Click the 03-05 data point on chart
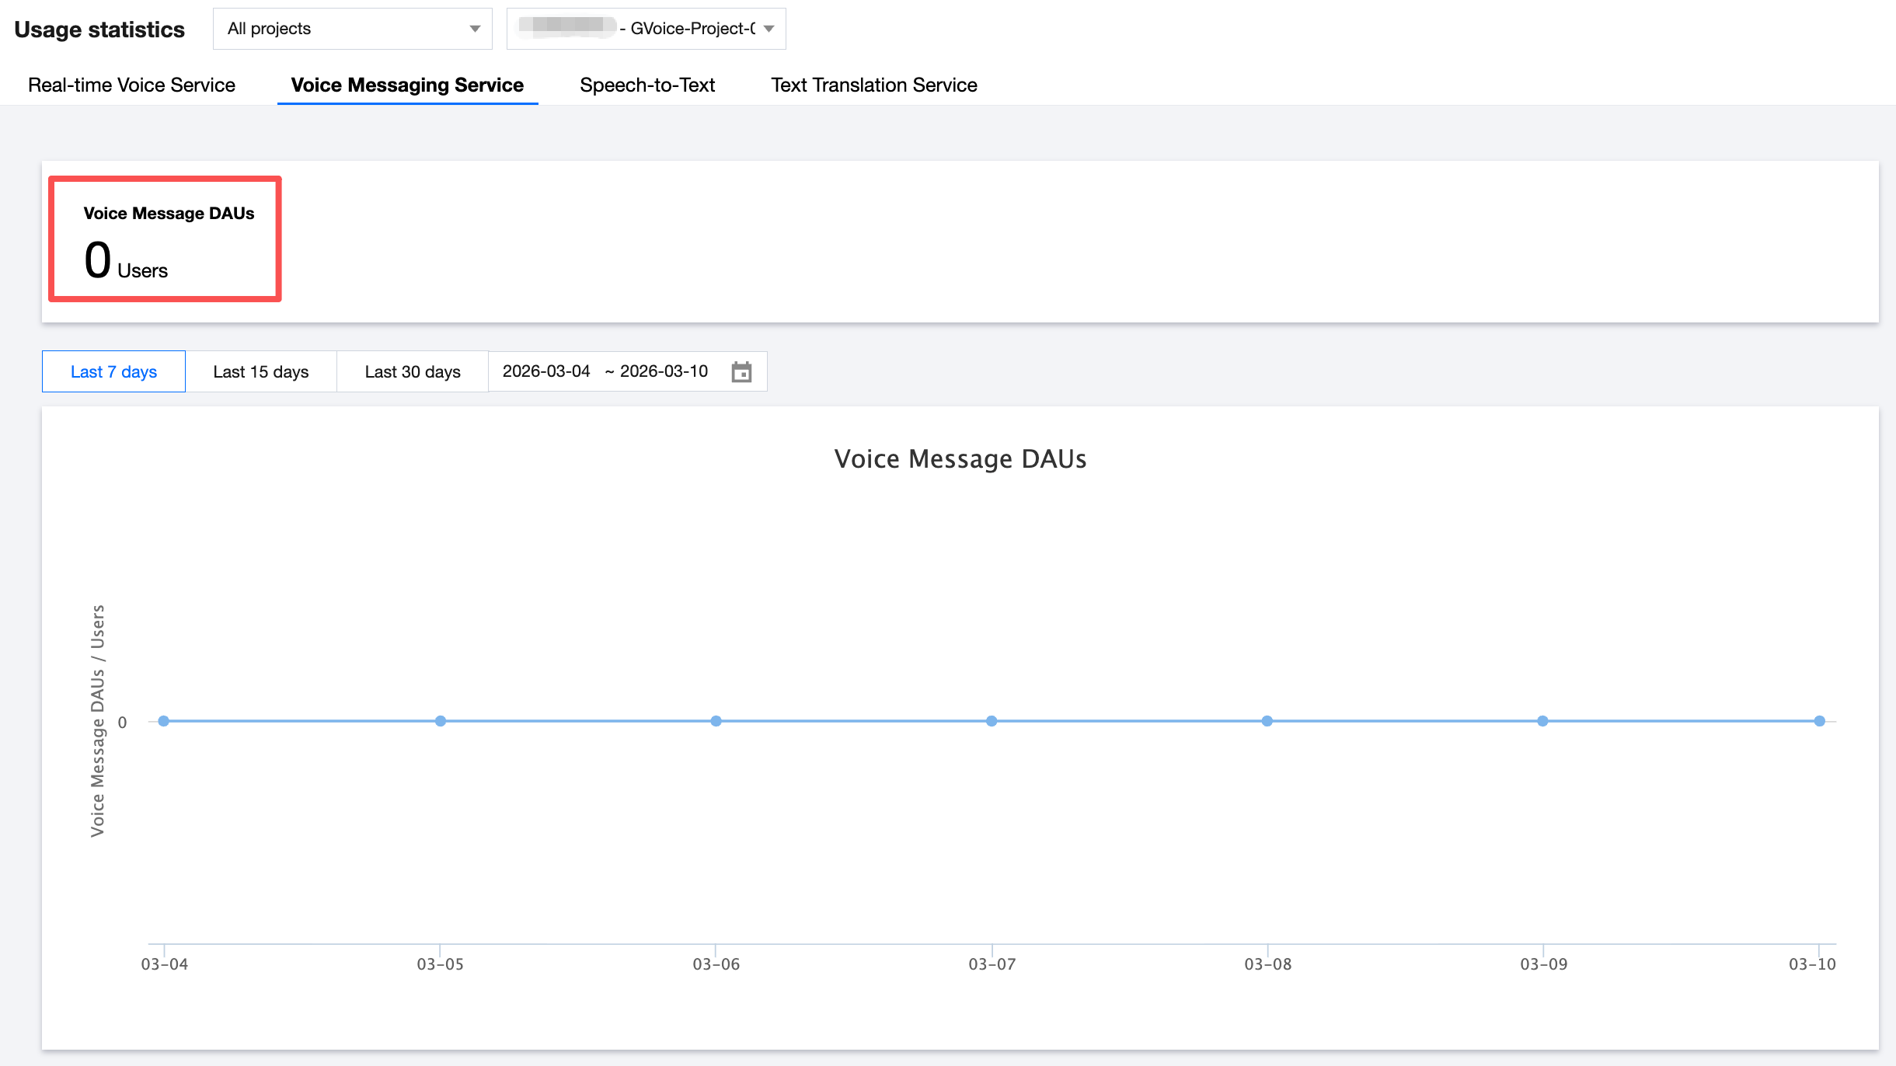The height and width of the screenshot is (1066, 1896). [x=441, y=721]
